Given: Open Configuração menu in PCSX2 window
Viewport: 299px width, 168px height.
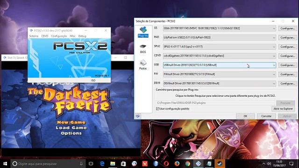Looking at the screenshot, I should [59, 36].
